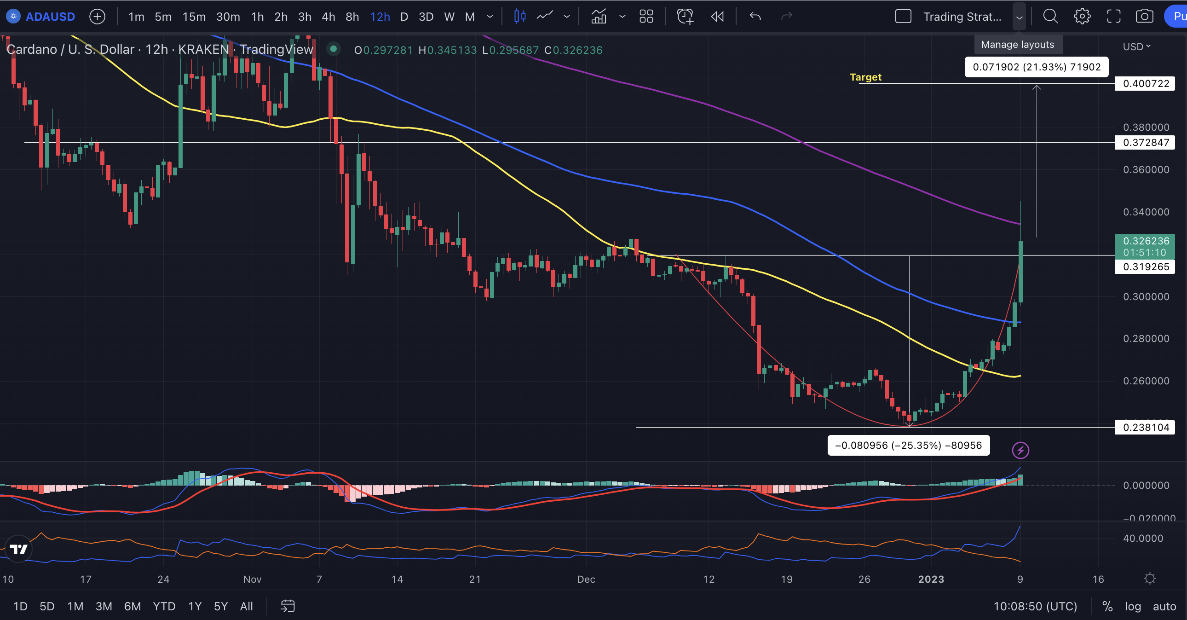1187x620 pixels.
Task: Set range to 1D
Action: tap(20, 606)
